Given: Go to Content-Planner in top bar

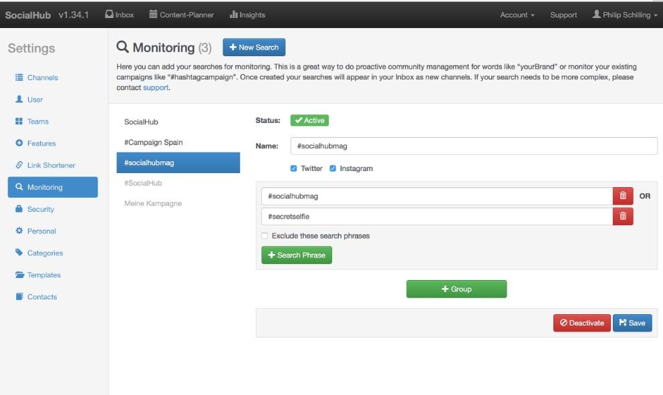Looking at the screenshot, I should click(181, 15).
